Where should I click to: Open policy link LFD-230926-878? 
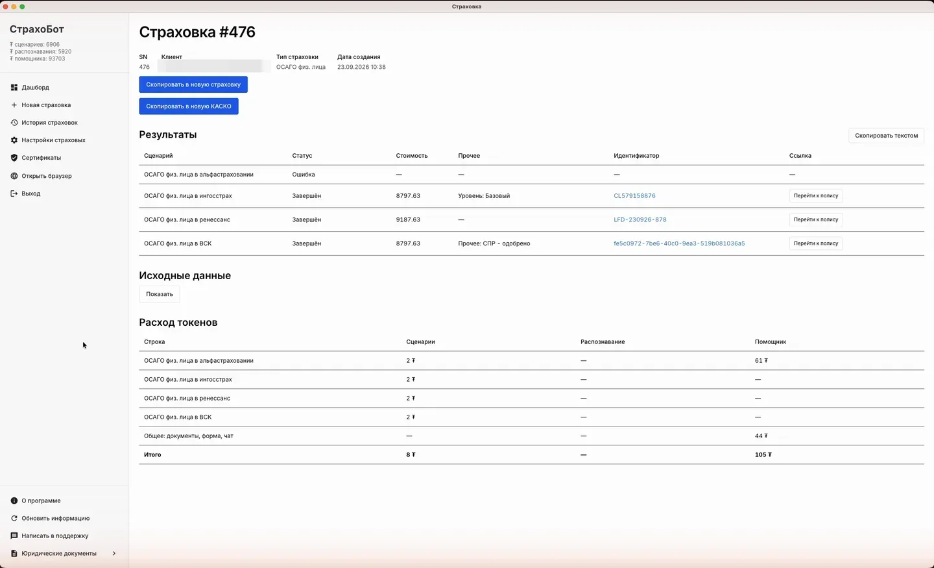click(x=640, y=220)
